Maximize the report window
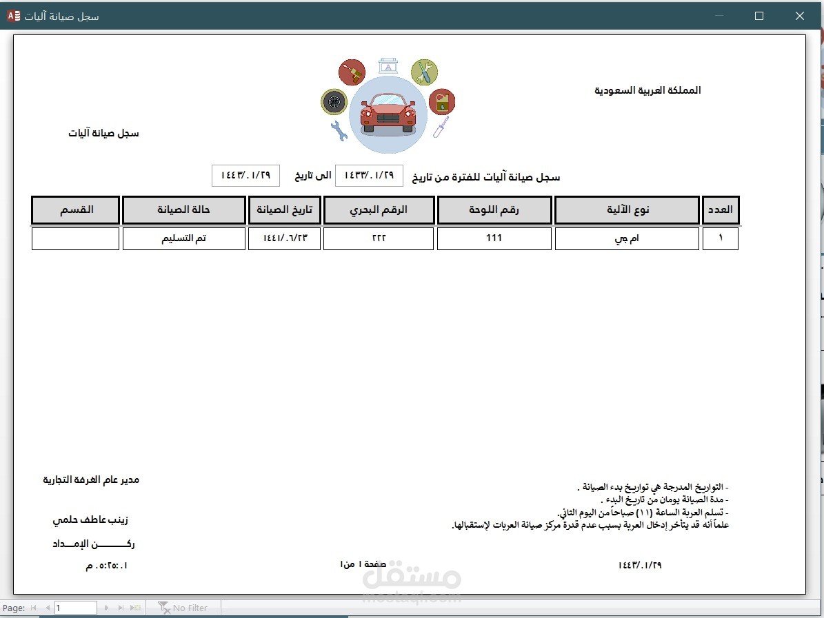 point(759,16)
